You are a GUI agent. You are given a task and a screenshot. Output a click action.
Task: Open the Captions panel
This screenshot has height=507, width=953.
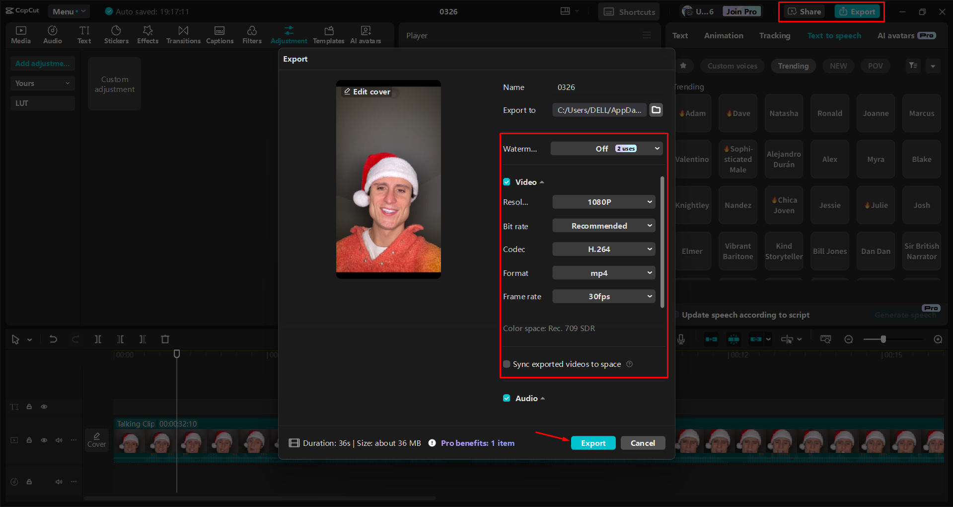pos(220,34)
